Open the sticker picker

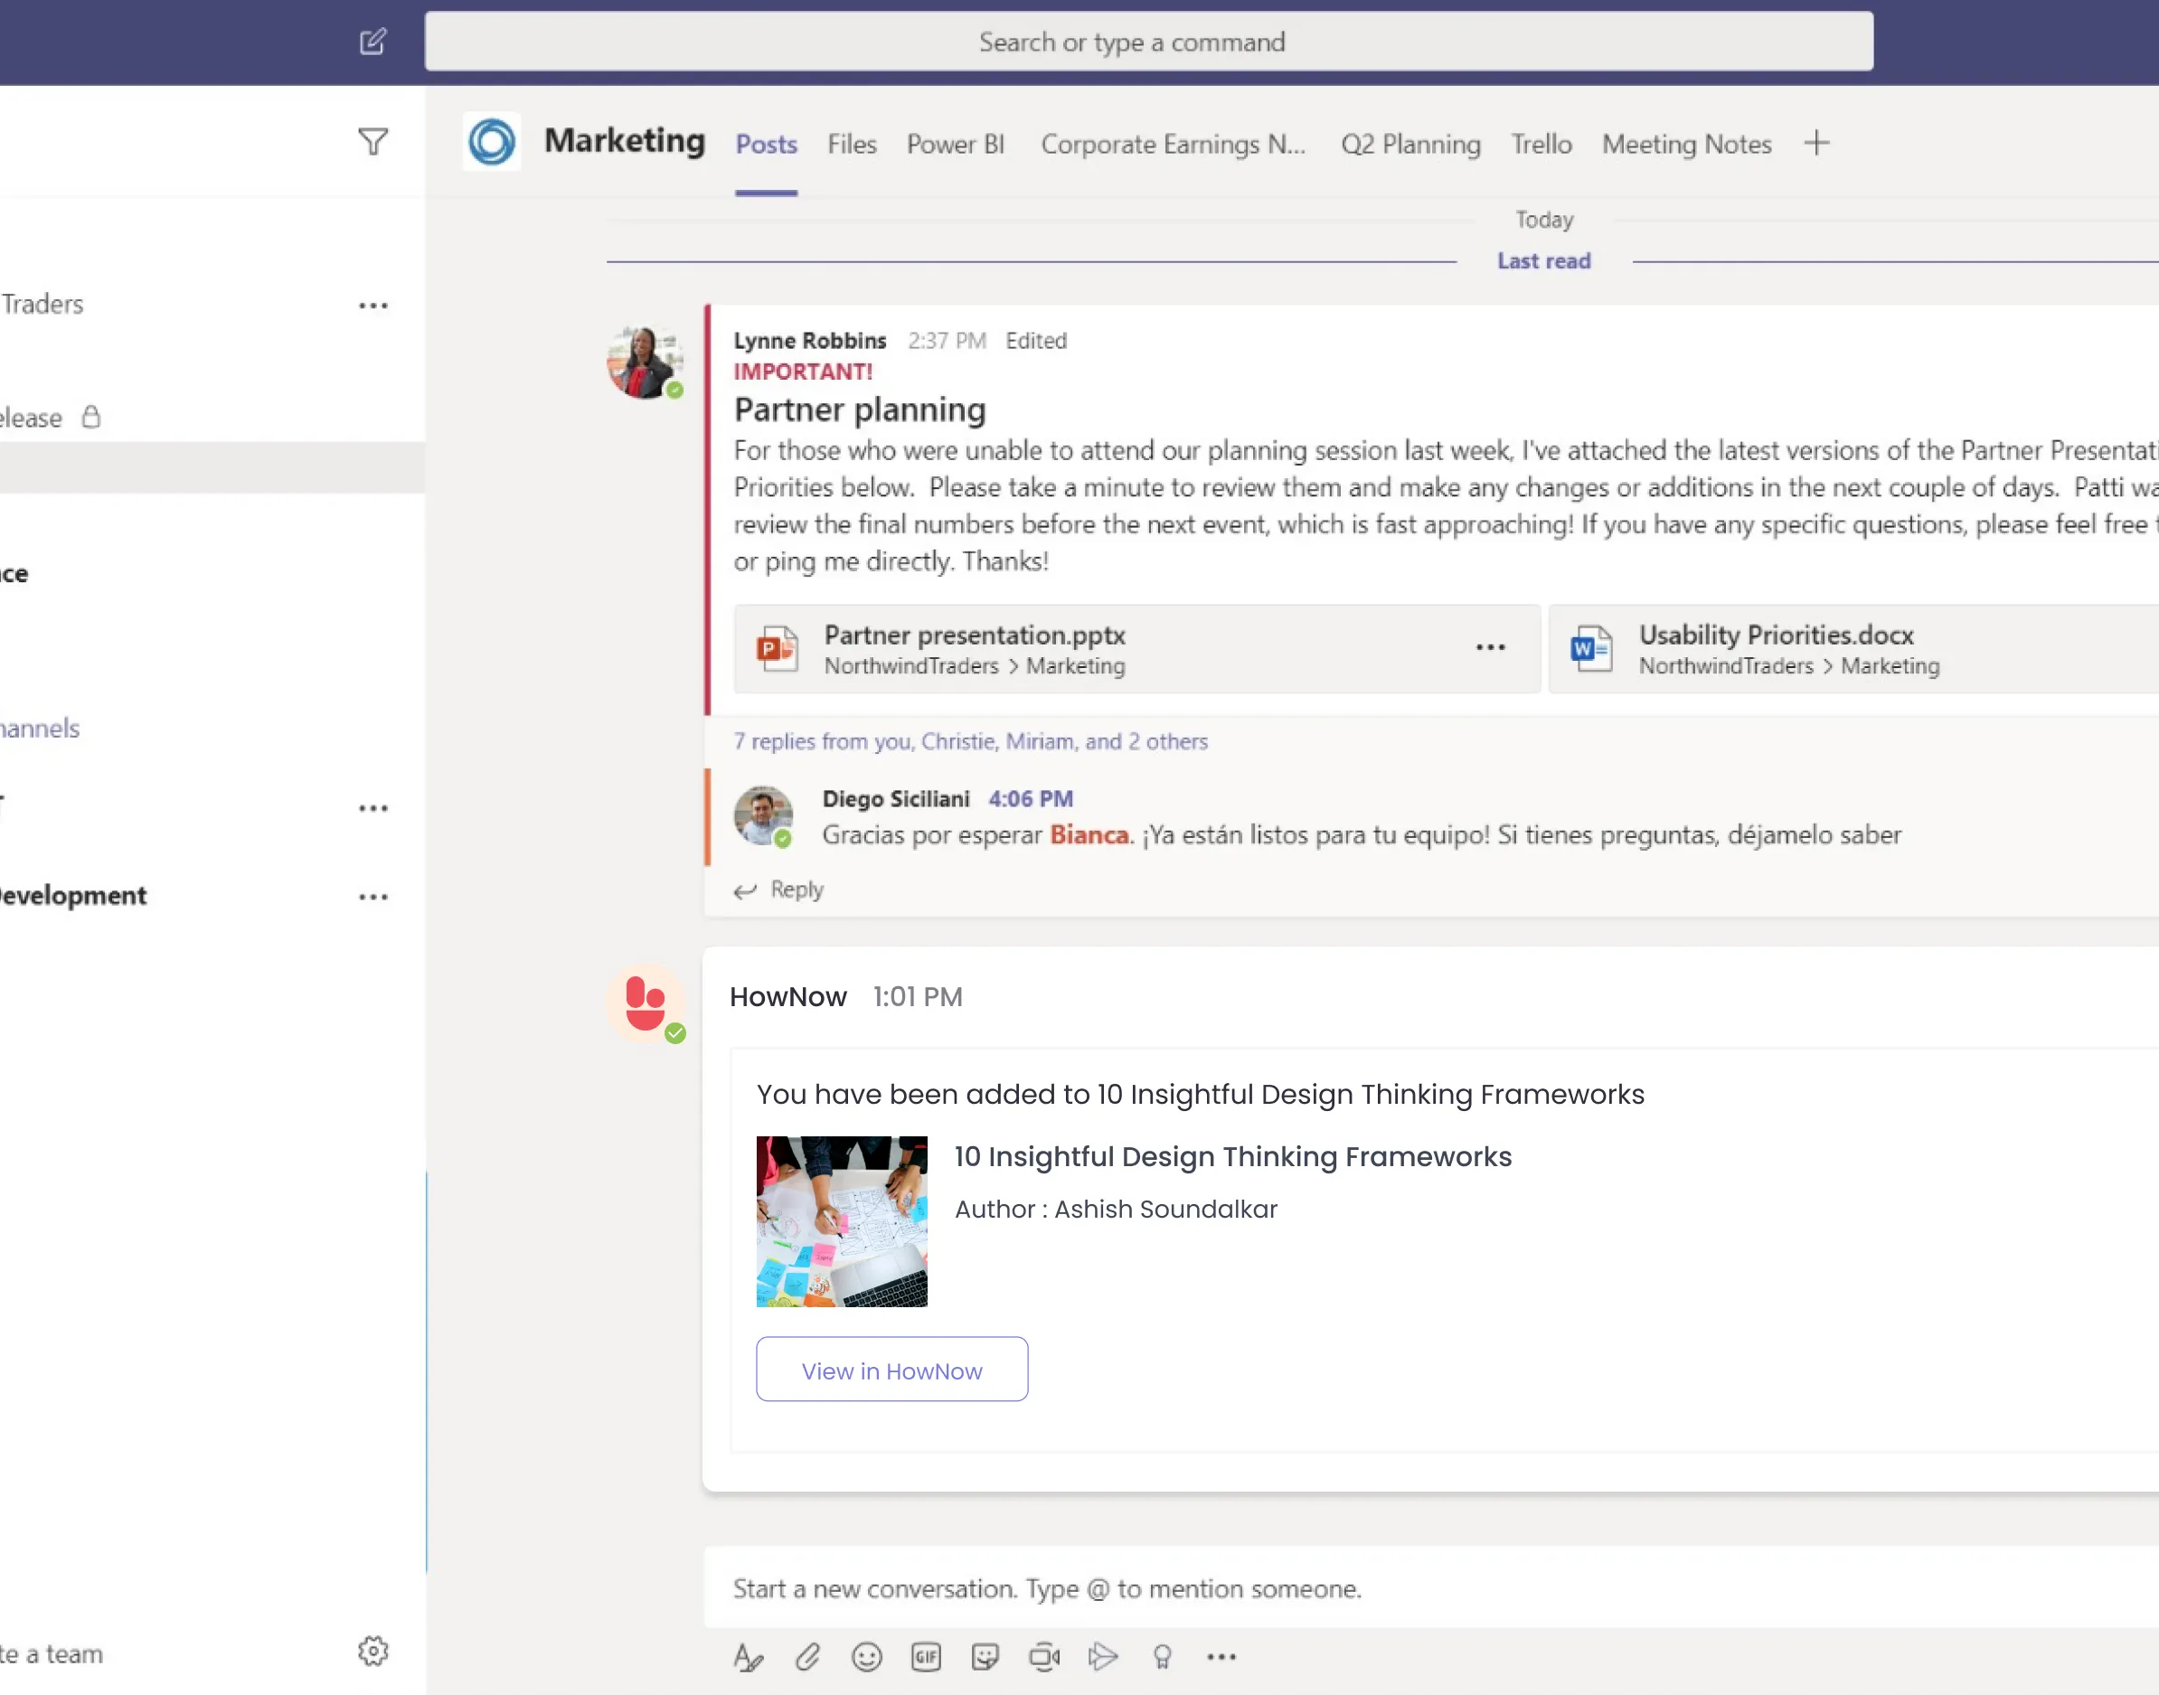985,1656
